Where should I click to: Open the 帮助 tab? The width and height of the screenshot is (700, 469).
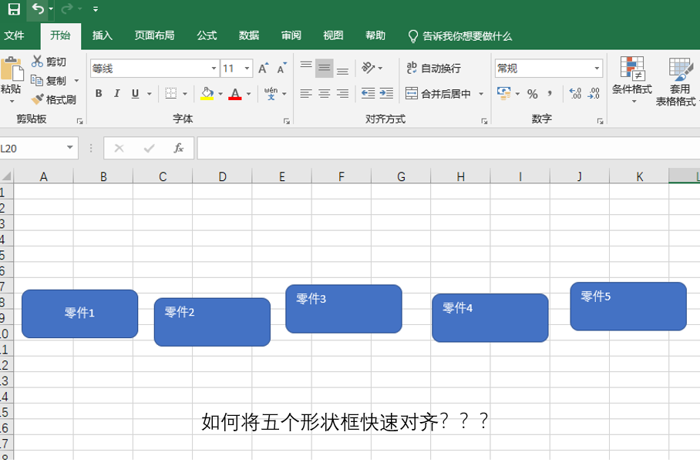375,35
